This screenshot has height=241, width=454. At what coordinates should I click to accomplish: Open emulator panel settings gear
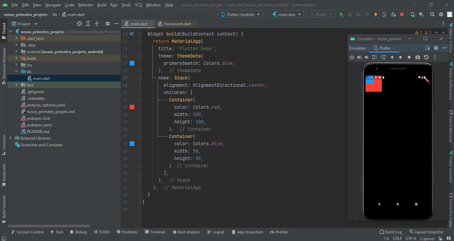click(x=436, y=48)
